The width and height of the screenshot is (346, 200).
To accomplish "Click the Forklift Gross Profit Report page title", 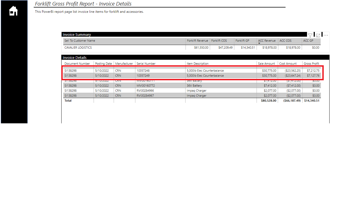I will click(83, 4).
